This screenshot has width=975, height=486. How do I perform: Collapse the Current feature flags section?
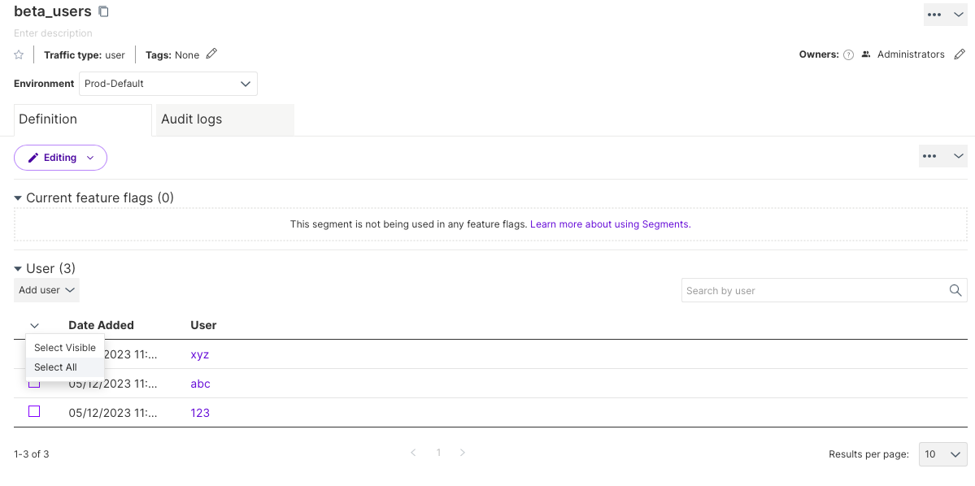point(18,197)
